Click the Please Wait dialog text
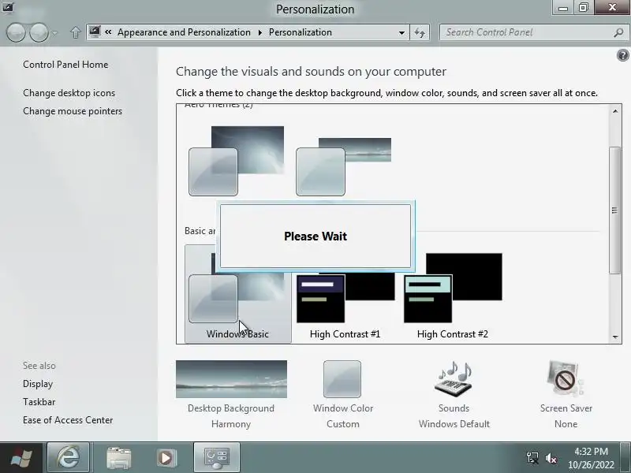 [315, 236]
